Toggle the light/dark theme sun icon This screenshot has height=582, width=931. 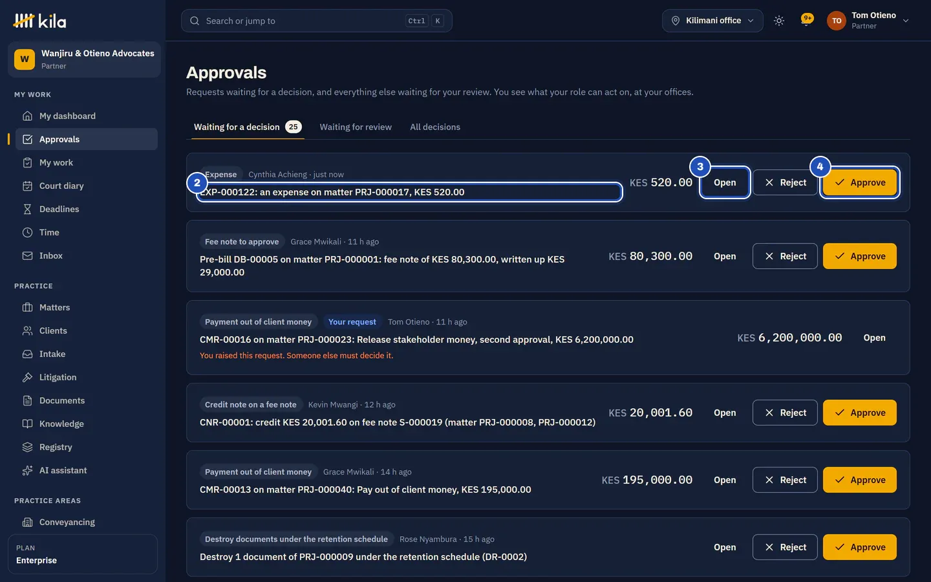tap(779, 21)
